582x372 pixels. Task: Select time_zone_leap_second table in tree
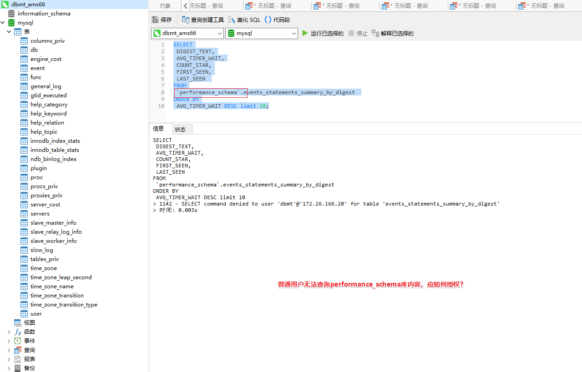[x=61, y=277]
